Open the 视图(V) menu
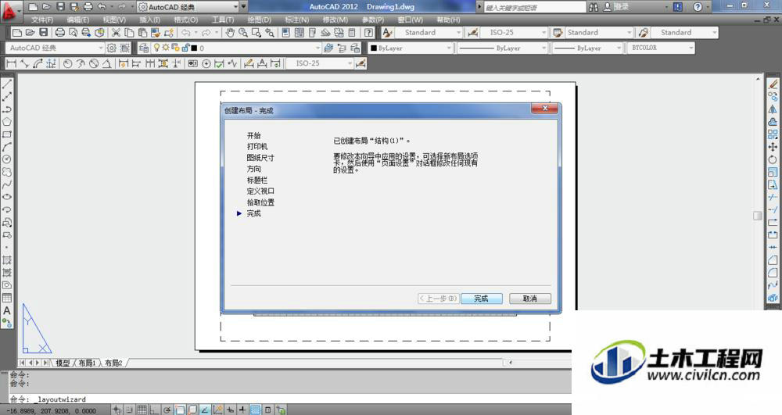This screenshot has width=782, height=415. point(114,20)
